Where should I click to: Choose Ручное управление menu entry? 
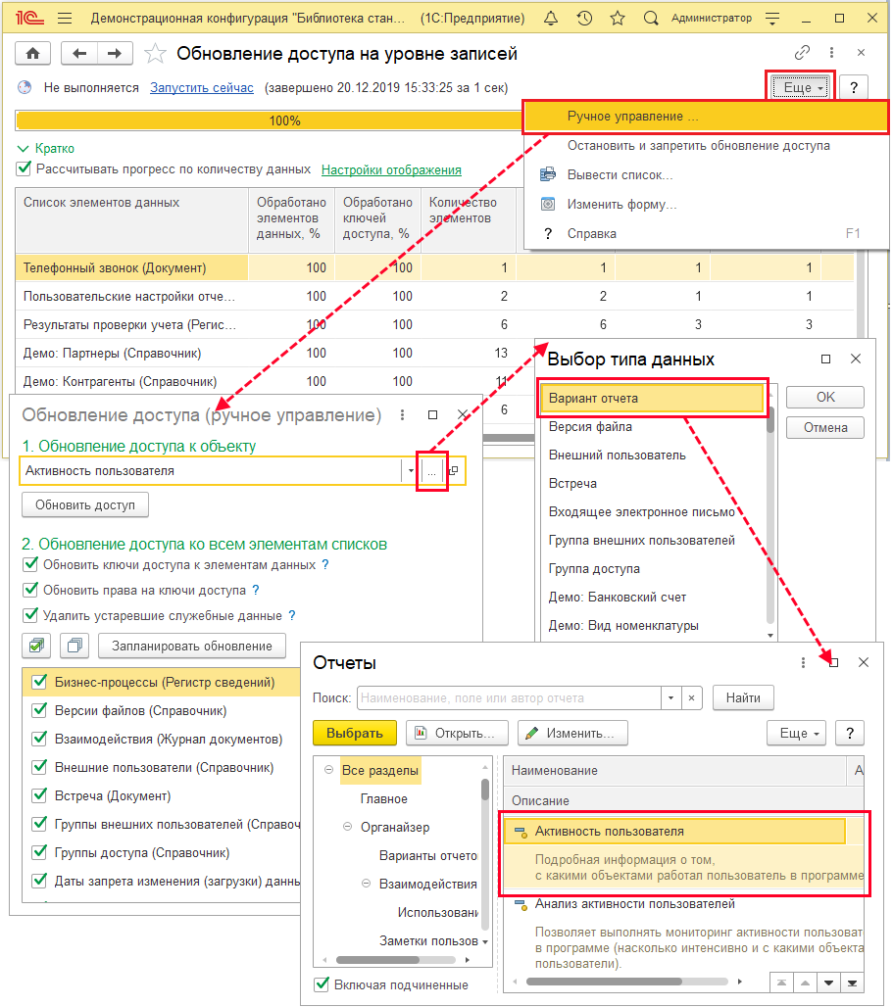706,117
